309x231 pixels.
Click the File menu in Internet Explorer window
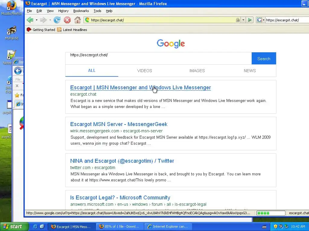pyautogui.click(x=18, y=79)
